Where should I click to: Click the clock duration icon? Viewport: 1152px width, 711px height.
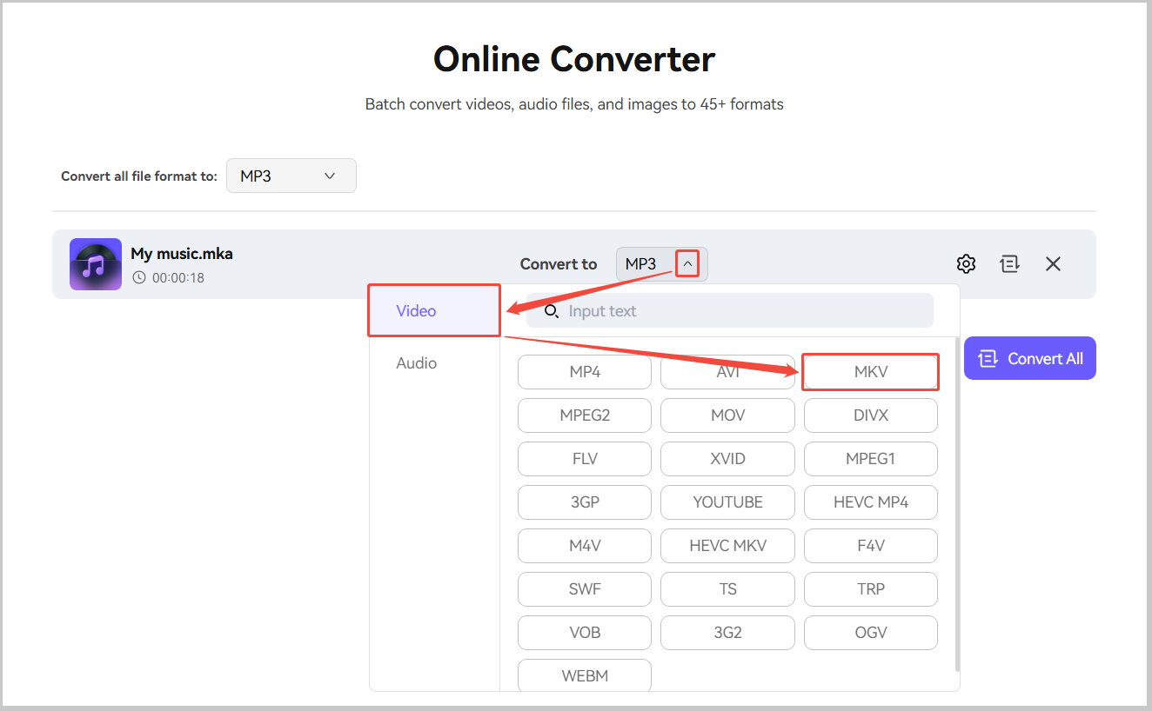pyautogui.click(x=139, y=278)
